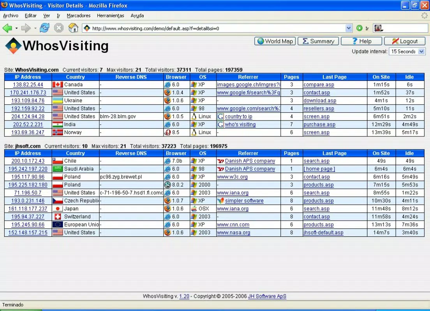Click the Canada flag icon
This screenshot has height=311, width=430.
coord(58,85)
